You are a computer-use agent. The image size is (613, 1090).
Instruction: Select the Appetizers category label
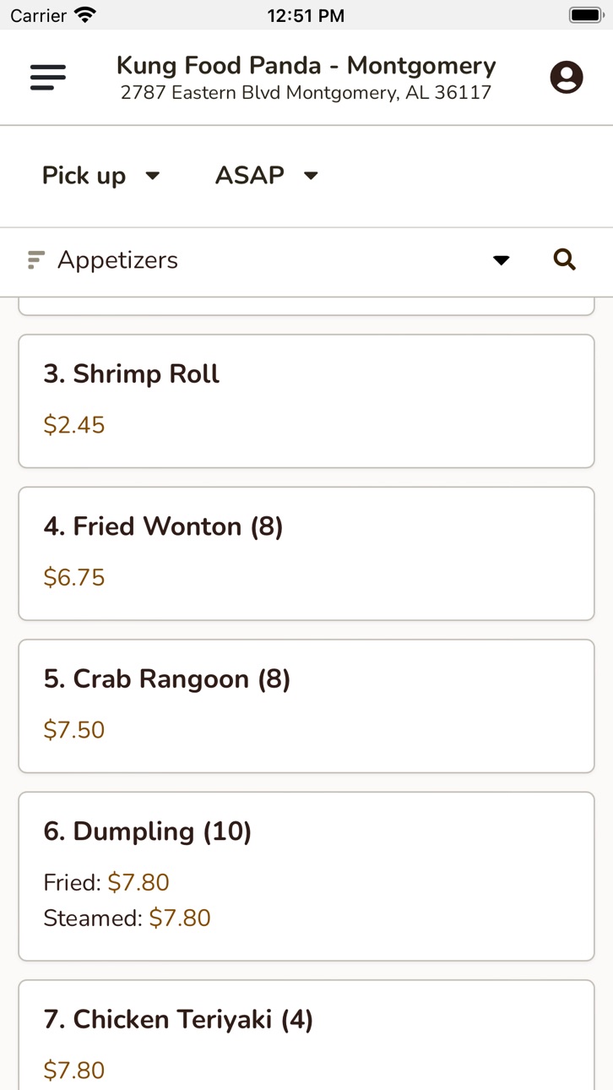point(117,260)
